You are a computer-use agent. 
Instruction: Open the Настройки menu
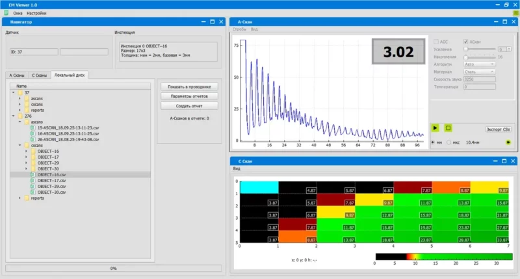click(36, 13)
